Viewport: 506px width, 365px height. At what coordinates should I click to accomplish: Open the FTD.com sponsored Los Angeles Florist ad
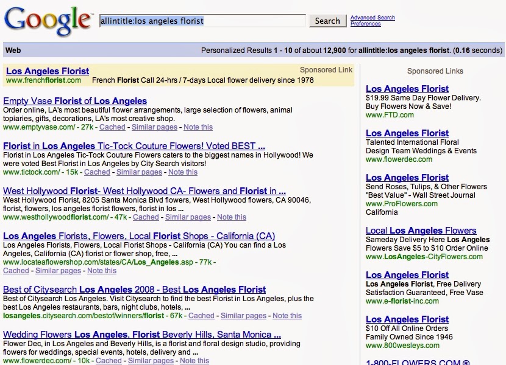(x=407, y=89)
